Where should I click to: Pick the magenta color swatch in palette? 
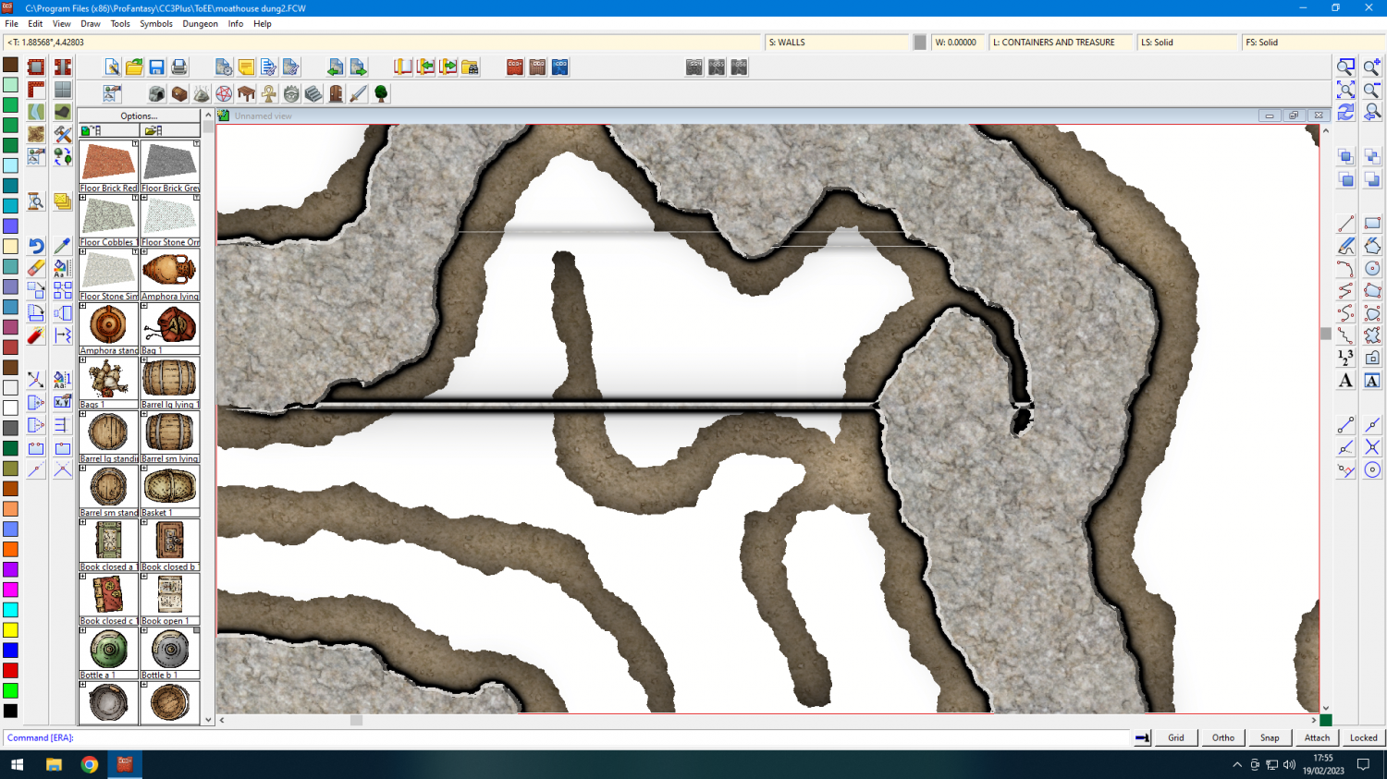10,590
